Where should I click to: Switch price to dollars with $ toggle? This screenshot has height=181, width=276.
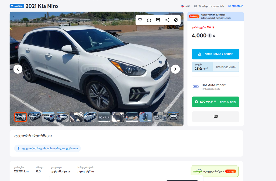[209, 36]
